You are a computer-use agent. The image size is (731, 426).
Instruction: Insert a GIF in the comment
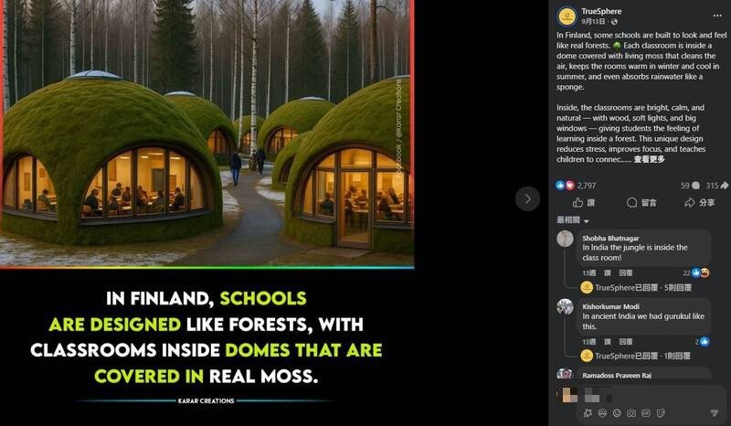tap(646, 413)
